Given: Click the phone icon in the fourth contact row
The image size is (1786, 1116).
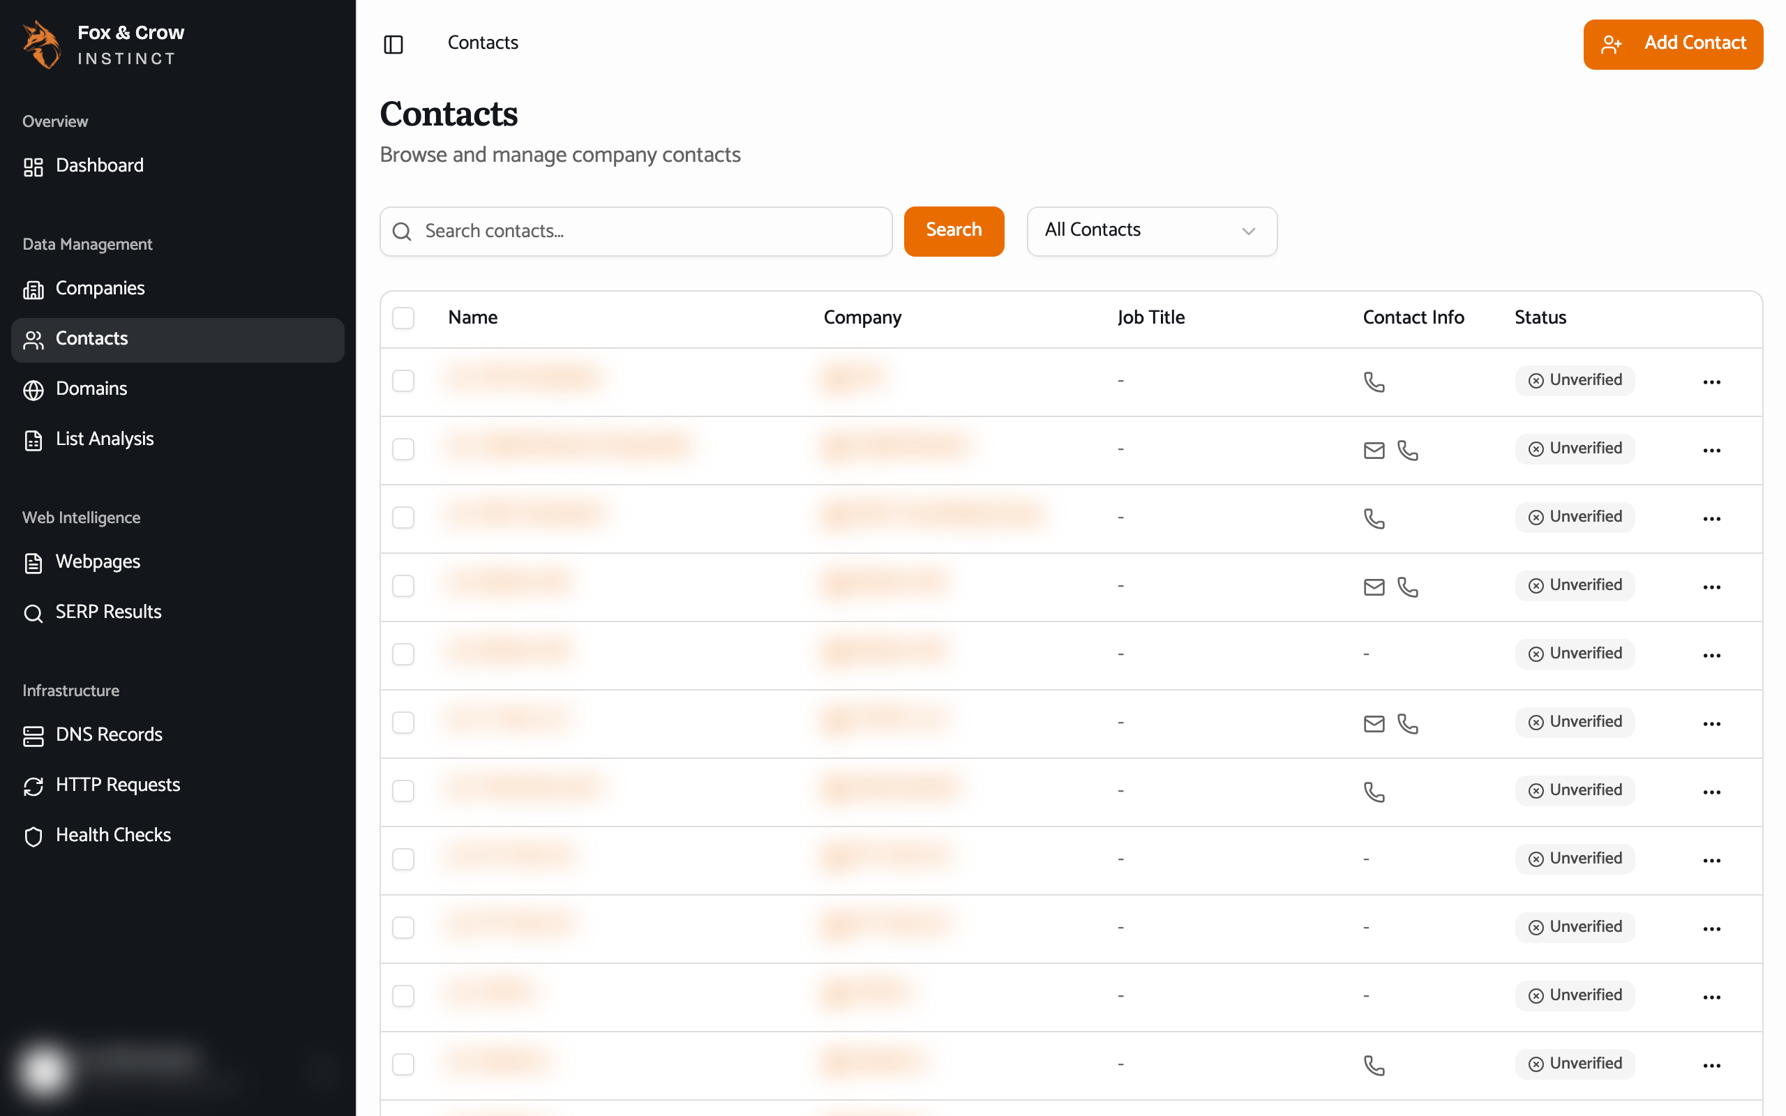Looking at the screenshot, I should (1407, 587).
